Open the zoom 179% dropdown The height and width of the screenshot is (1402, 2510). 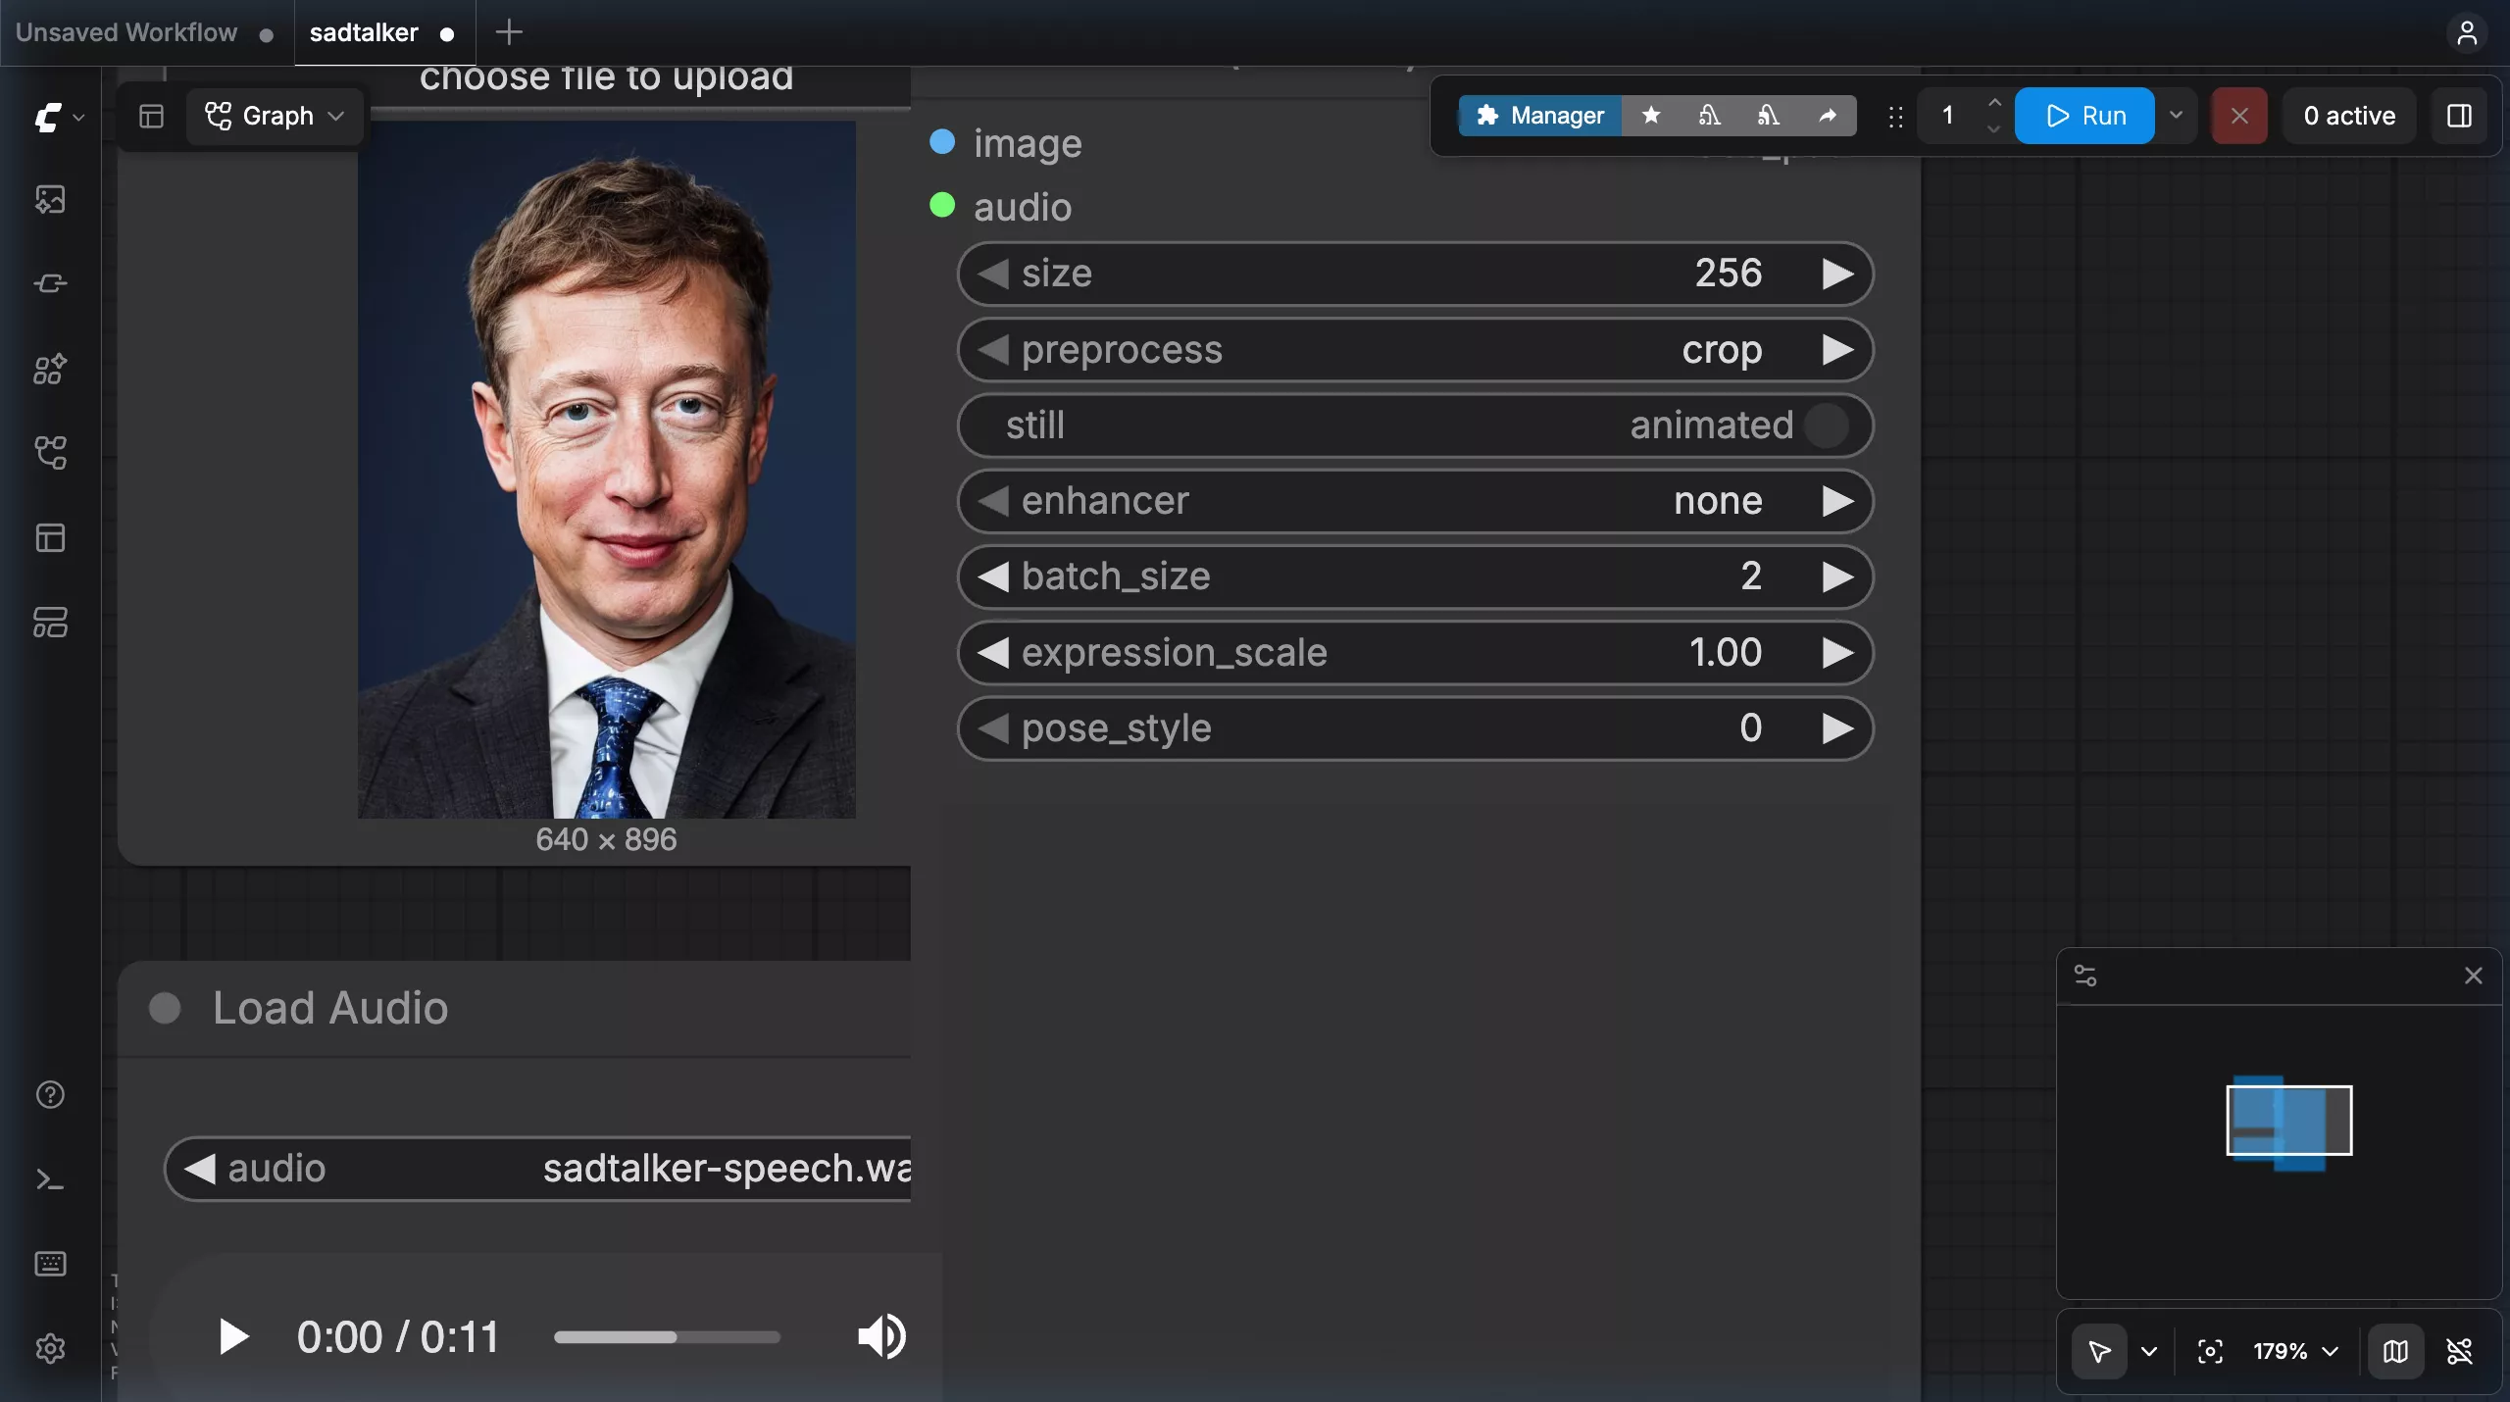[x=2296, y=1351]
